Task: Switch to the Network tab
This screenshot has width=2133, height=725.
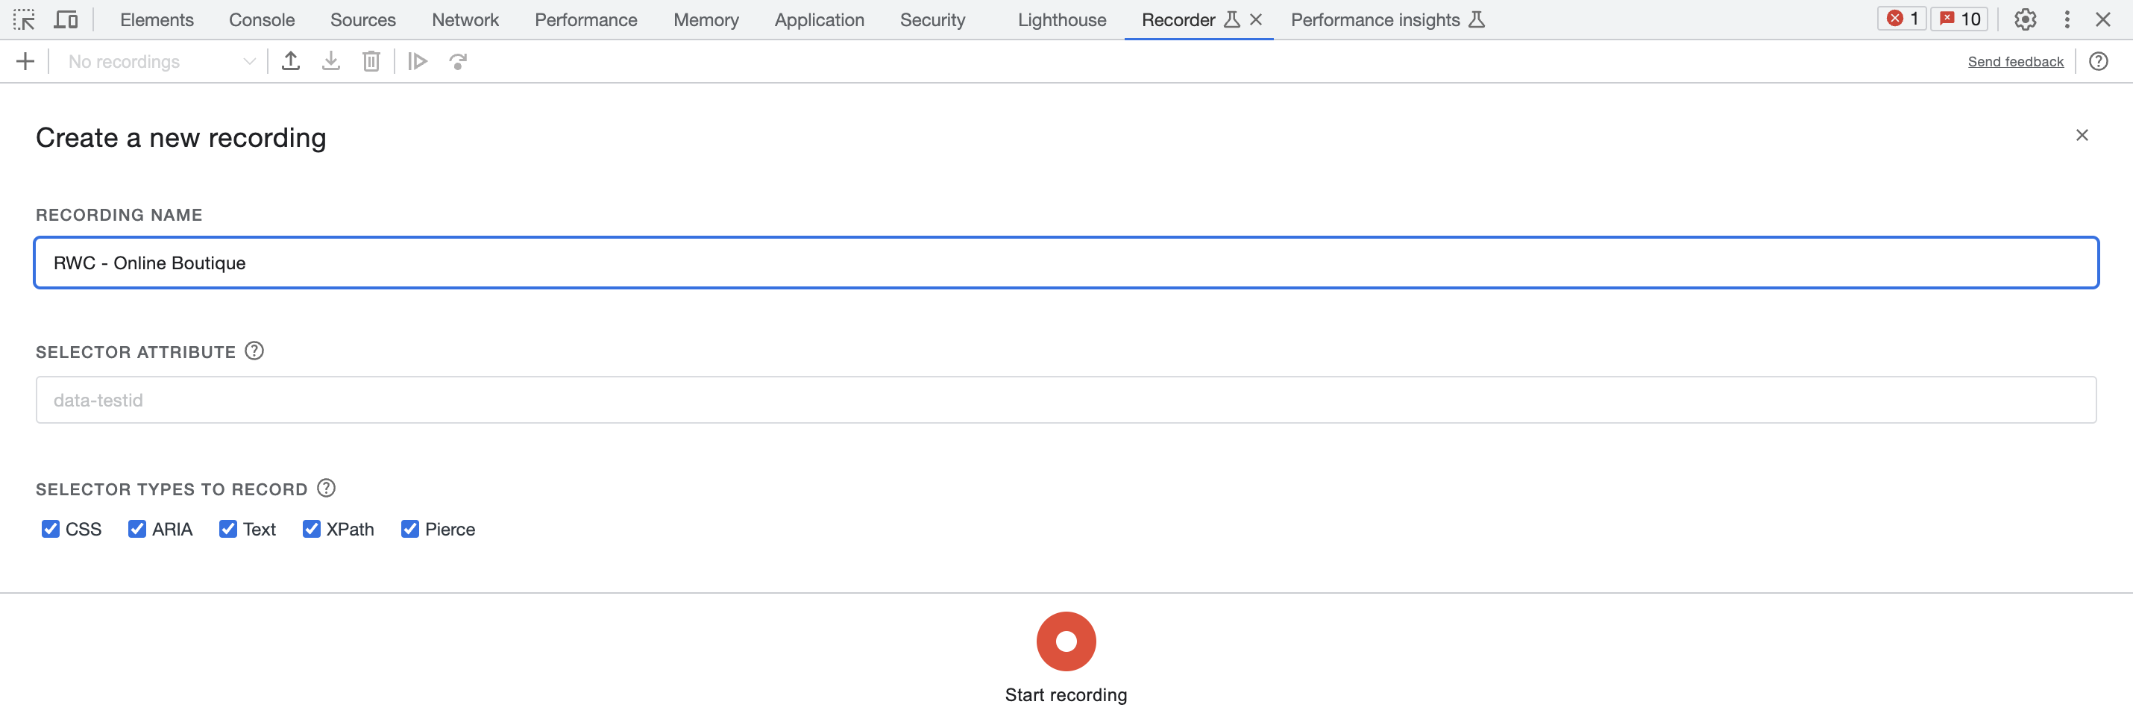Action: [x=465, y=20]
